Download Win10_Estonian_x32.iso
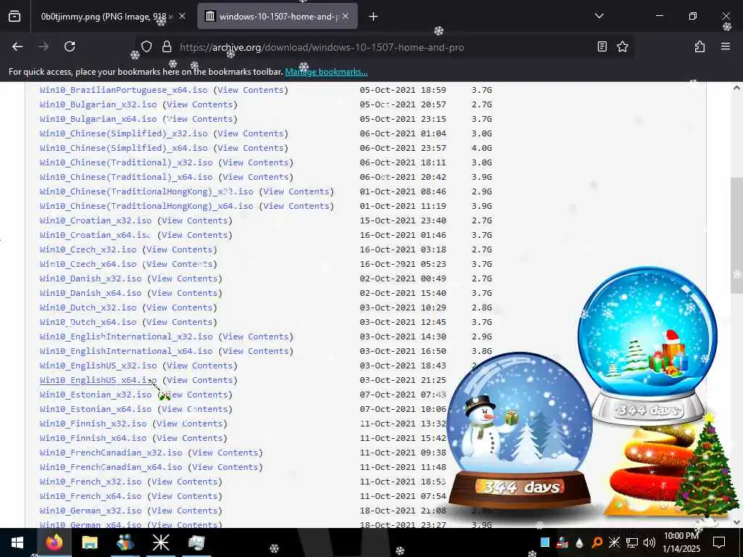Image resolution: width=743 pixels, height=557 pixels. [x=96, y=395]
